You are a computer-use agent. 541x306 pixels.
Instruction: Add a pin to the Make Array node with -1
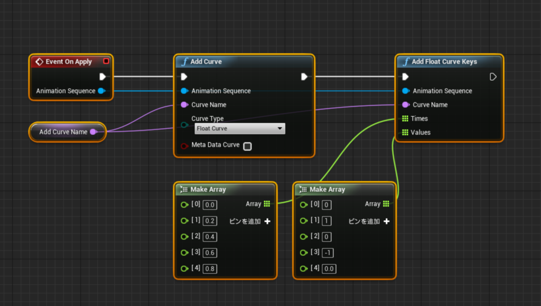(369, 221)
